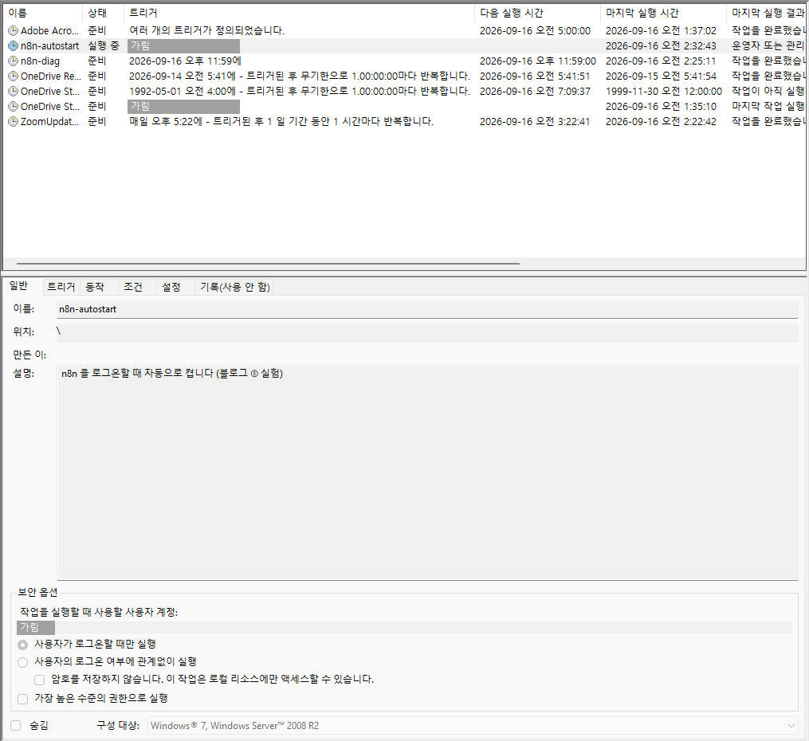Enable 가장 높은 수준의 권한으로 실행 checkbox
The height and width of the screenshot is (741, 809).
22,699
